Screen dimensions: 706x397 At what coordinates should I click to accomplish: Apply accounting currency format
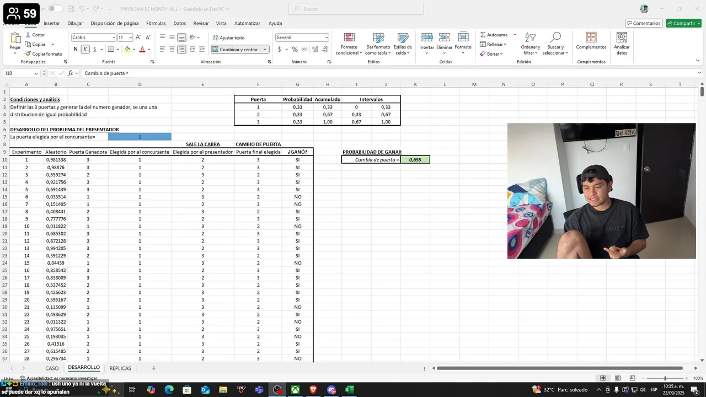(x=280, y=49)
